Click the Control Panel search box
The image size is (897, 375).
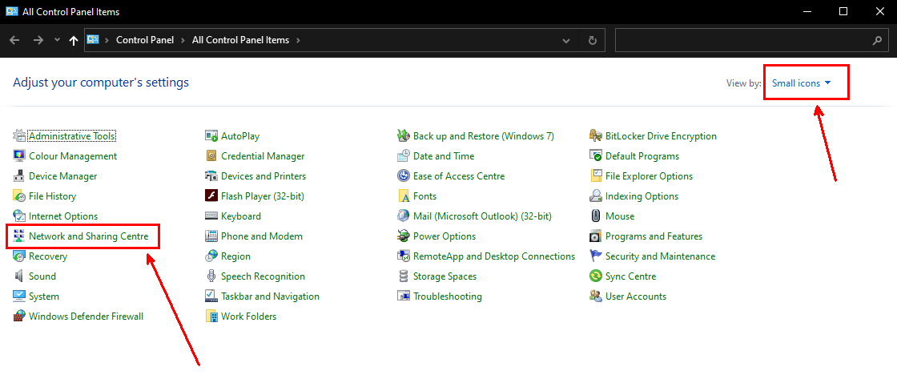pyautogui.click(x=752, y=41)
